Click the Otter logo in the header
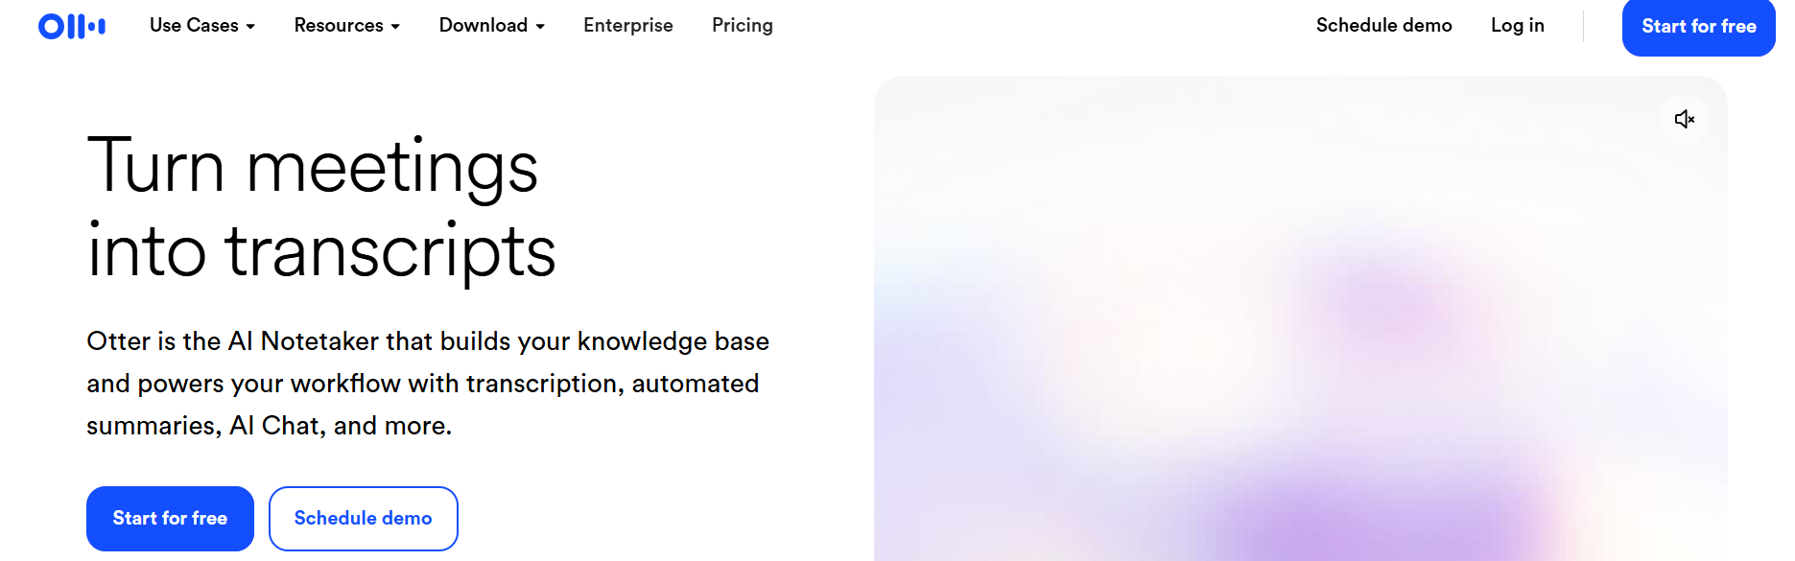This screenshot has height=561, width=1795. click(x=72, y=26)
